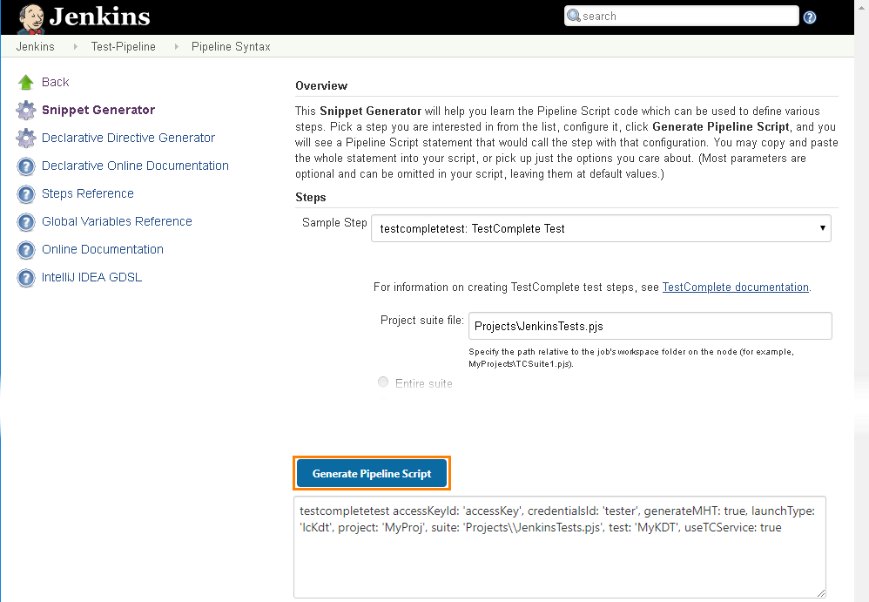This screenshot has width=869, height=602.
Task: Open the Jenkins breadcrumb link
Action: pyautogui.click(x=35, y=46)
